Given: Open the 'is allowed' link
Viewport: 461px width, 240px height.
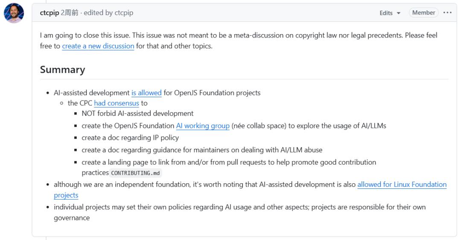Looking at the screenshot, I should pos(146,93).
